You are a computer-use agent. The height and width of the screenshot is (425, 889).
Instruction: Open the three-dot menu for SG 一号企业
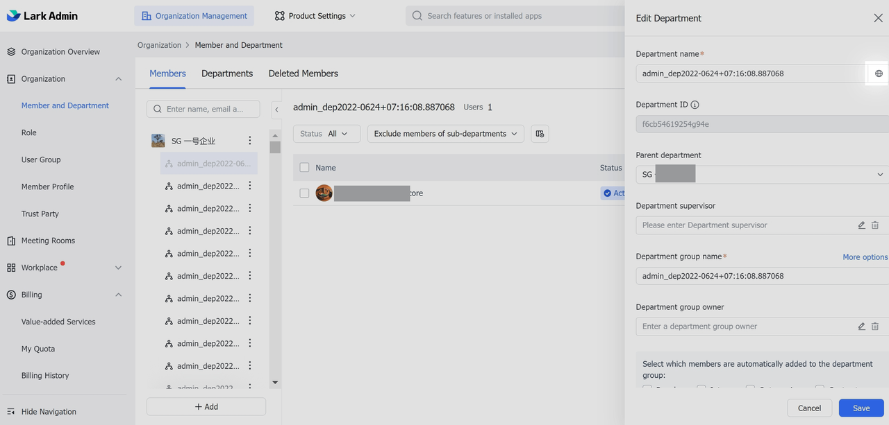pos(250,141)
